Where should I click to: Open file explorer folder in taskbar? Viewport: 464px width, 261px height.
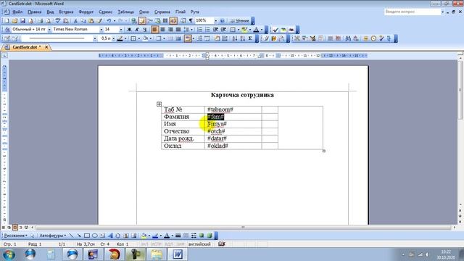[157, 254]
